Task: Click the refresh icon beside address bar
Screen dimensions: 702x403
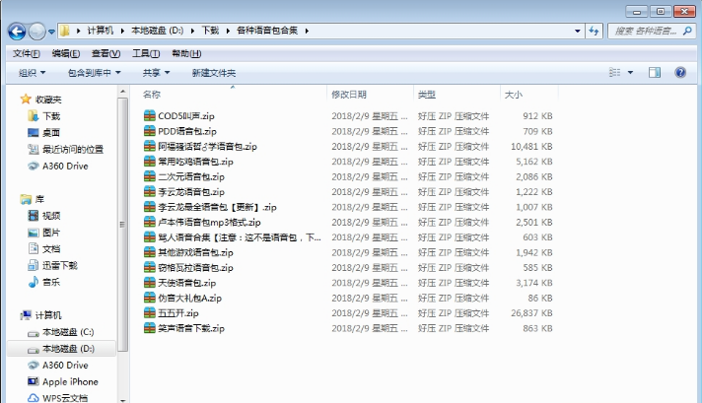Action: point(595,32)
